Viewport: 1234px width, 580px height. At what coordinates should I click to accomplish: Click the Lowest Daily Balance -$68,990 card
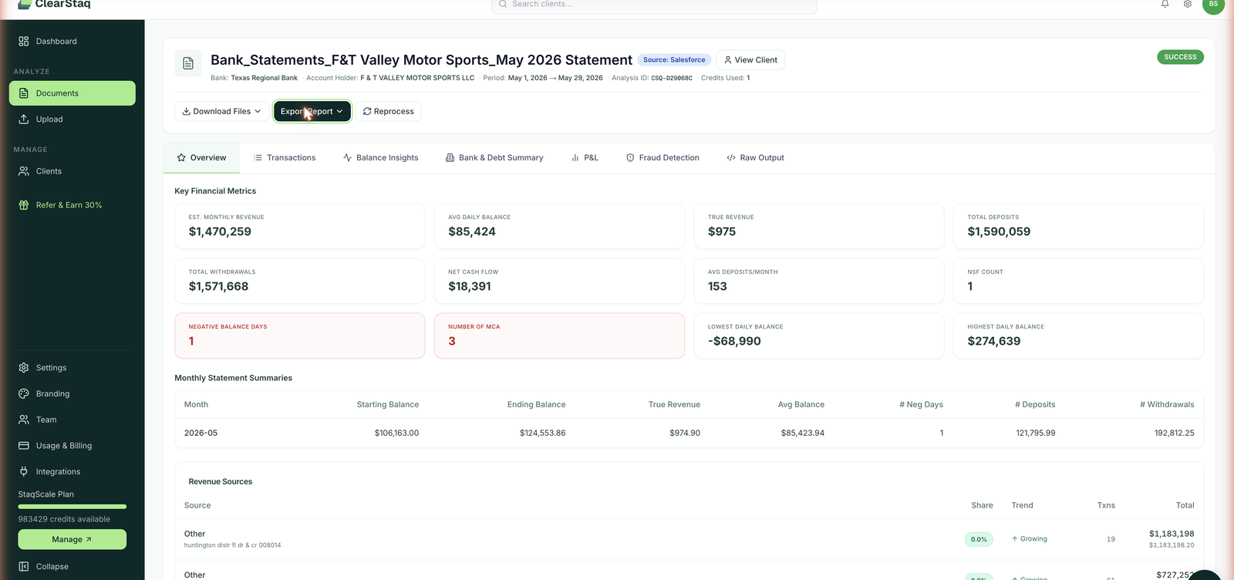pos(819,336)
